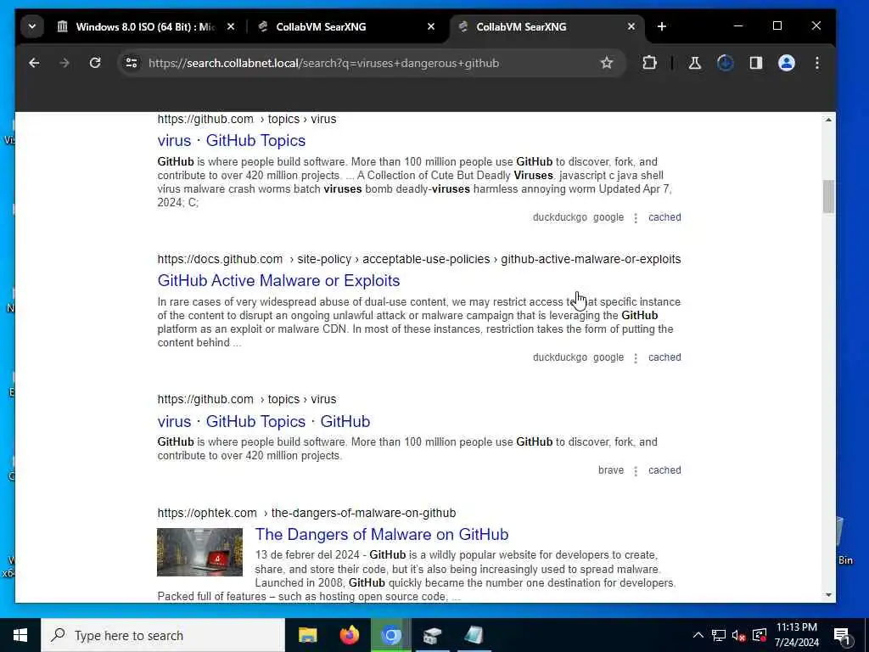This screenshot has height=652, width=869.
Task: Open a new browser tab
Action: [661, 26]
